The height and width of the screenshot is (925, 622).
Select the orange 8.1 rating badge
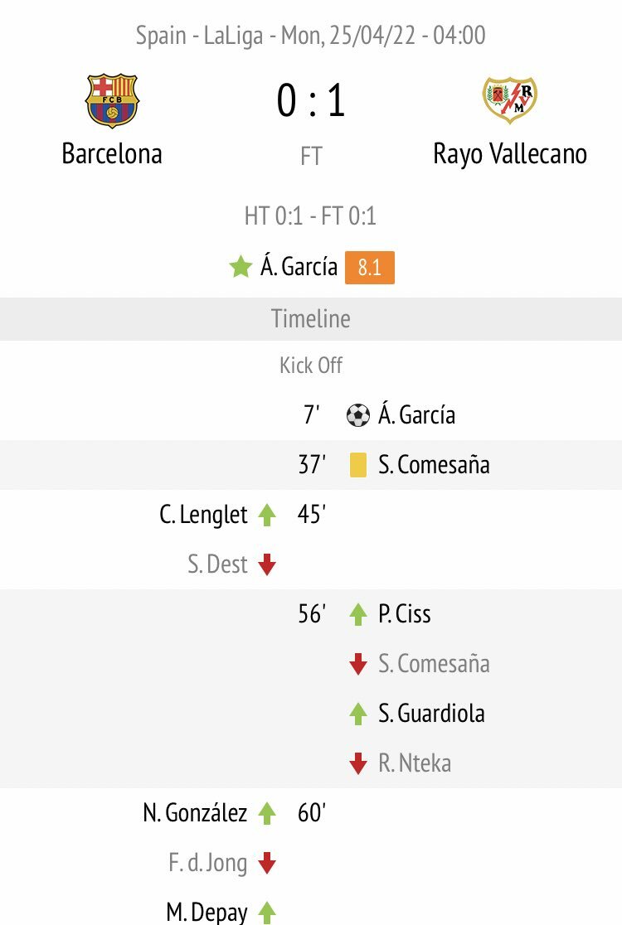tap(370, 267)
